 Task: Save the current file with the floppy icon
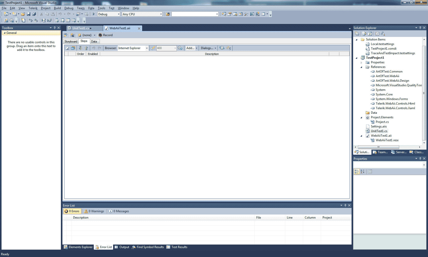29,14
